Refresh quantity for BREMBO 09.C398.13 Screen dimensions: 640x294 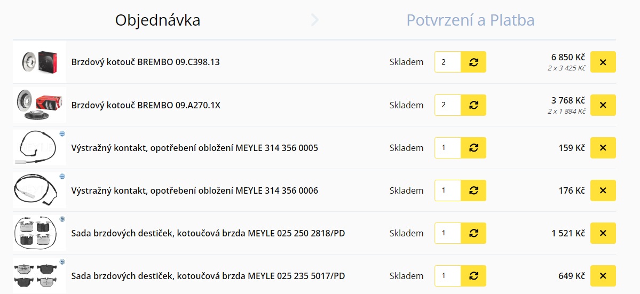tap(473, 62)
